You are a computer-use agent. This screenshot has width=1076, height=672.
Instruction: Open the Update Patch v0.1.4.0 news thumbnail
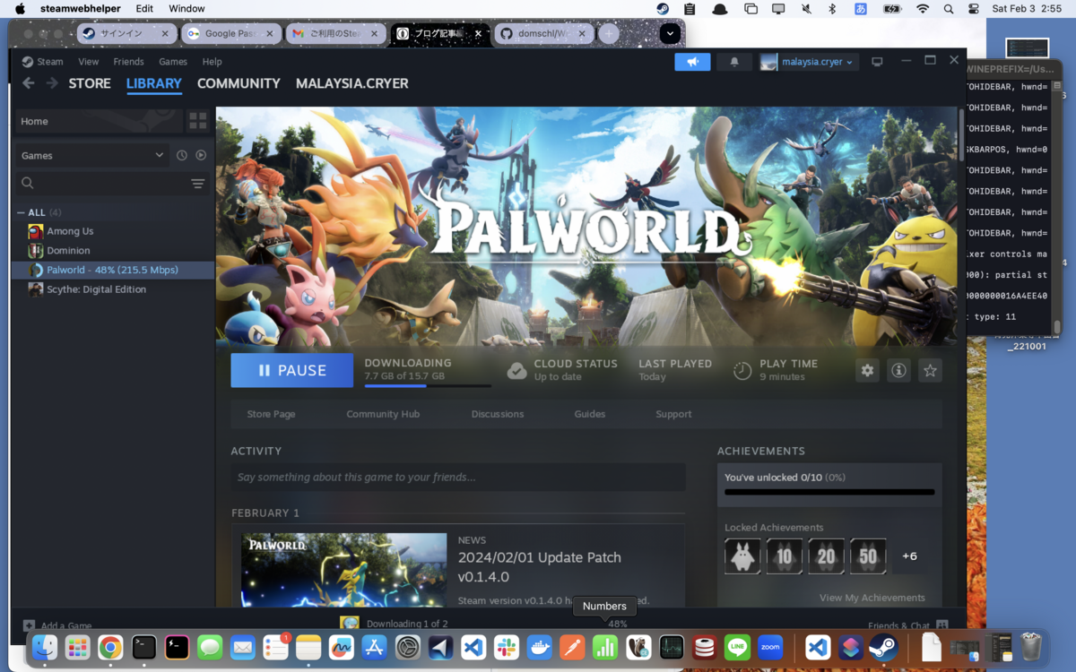344,570
